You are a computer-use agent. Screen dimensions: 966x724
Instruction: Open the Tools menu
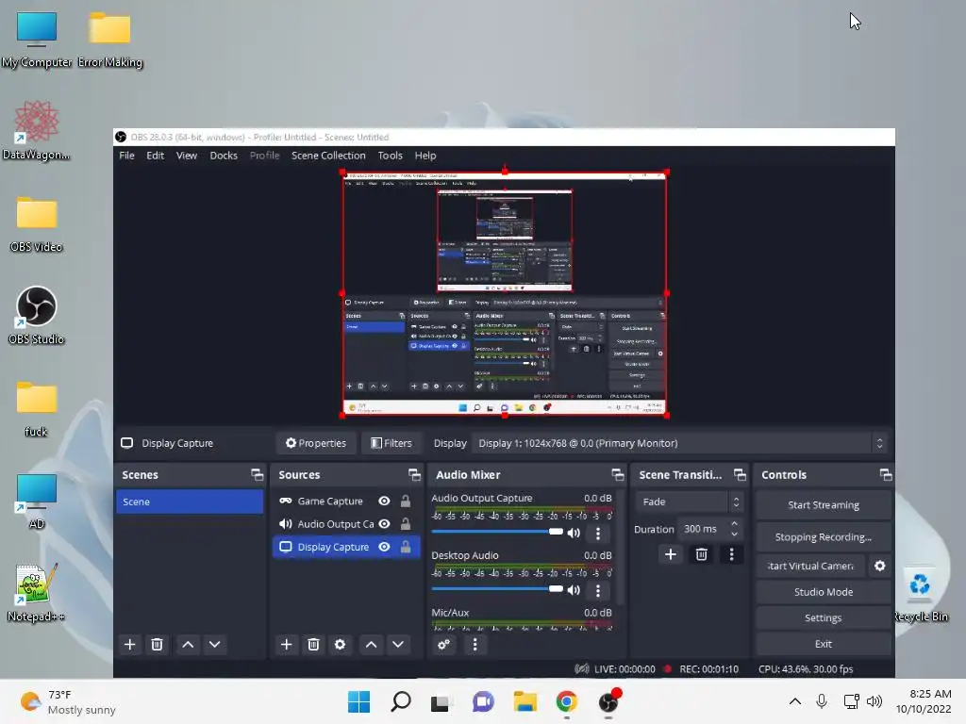click(x=390, y=156)
